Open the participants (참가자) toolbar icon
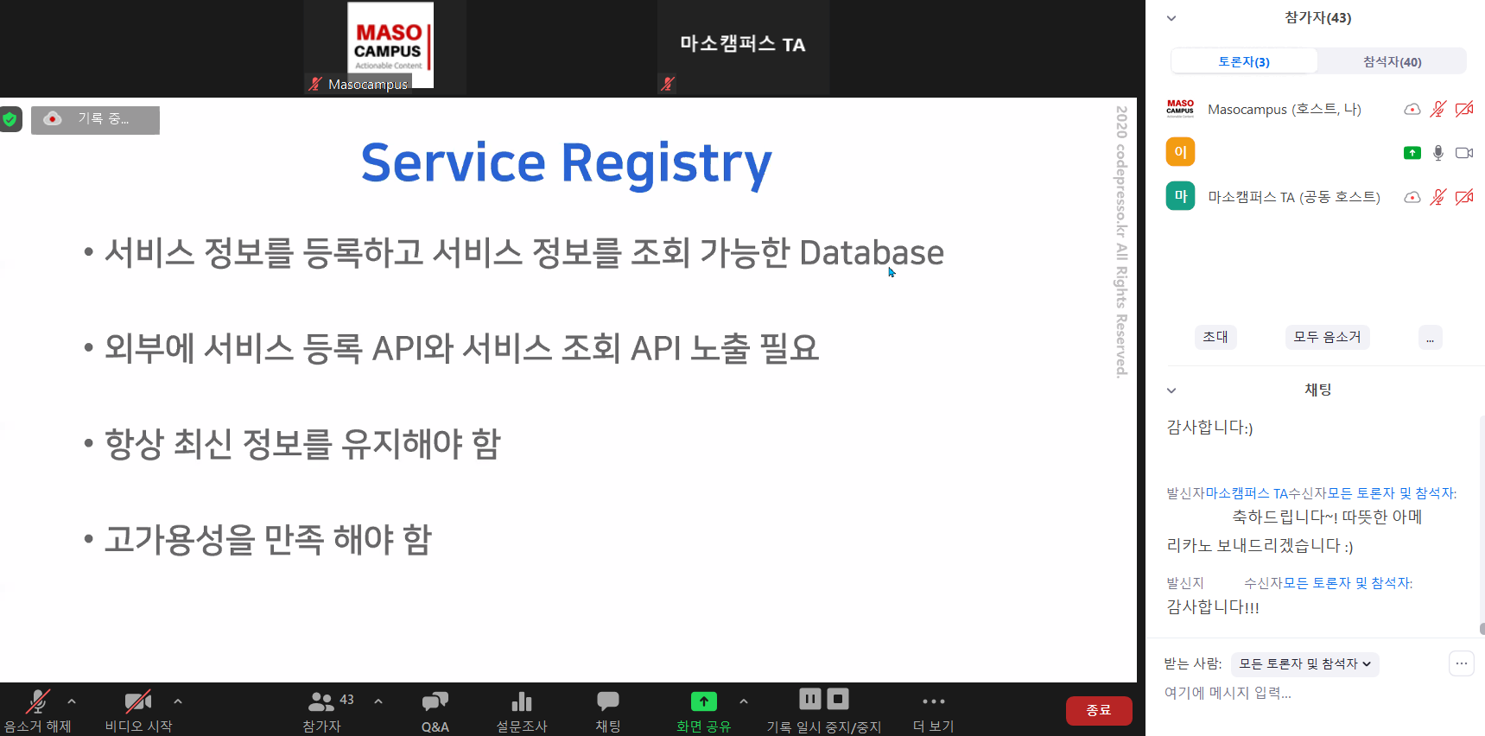Image resolution: width=1485 pixels, height=736 pixels. click(321, 701)
